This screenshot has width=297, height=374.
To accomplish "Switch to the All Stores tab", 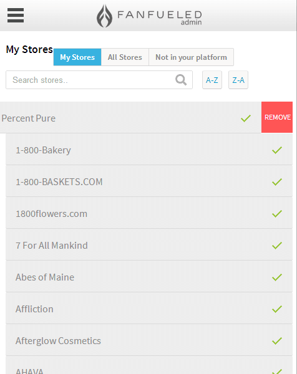I will (125, 57).
